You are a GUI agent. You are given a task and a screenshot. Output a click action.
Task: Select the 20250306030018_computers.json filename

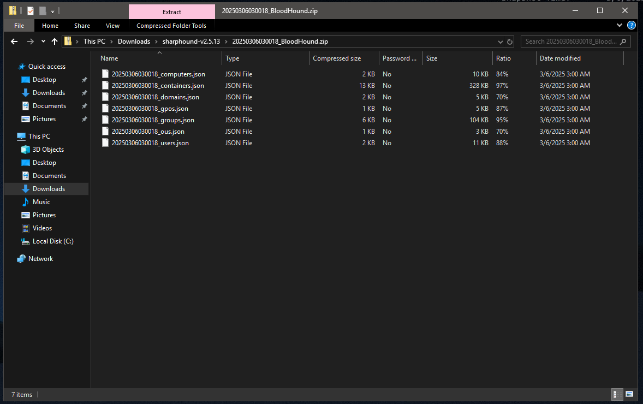(x=158, y=74)
